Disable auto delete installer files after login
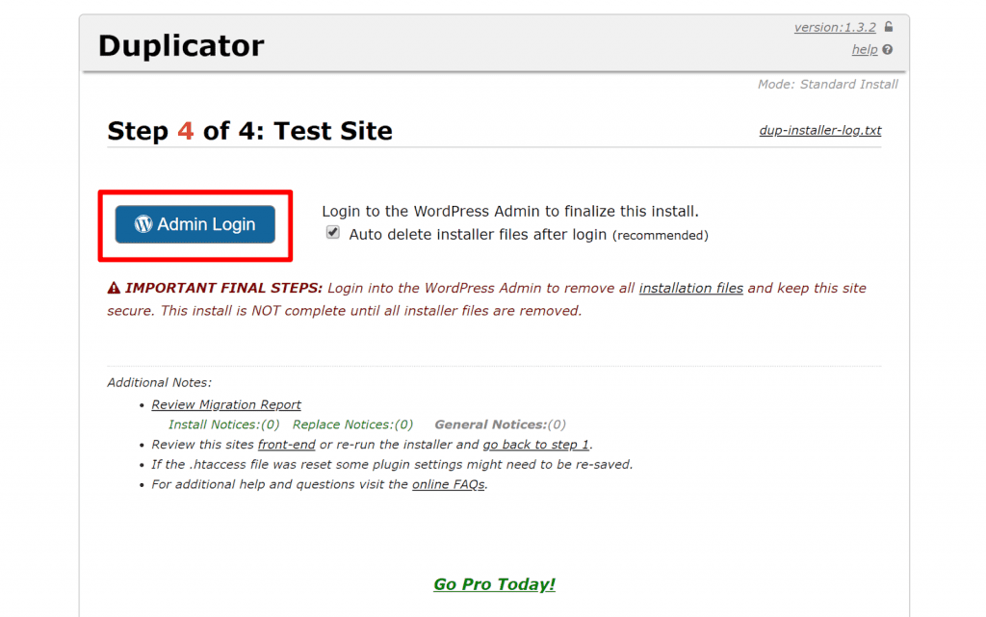 click(x=332, y=232)
